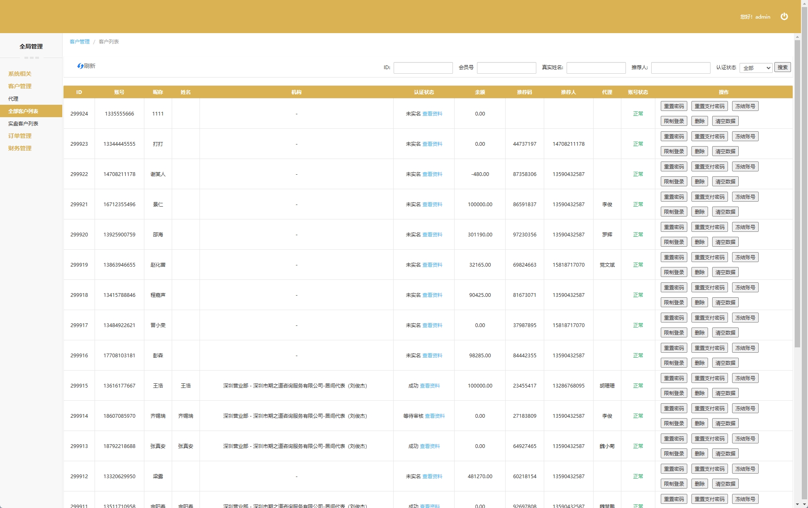The height and width of the screenshot is (508, 808).
Task: Click 重置支付密码 for user 299913
Action: [709, 438]
